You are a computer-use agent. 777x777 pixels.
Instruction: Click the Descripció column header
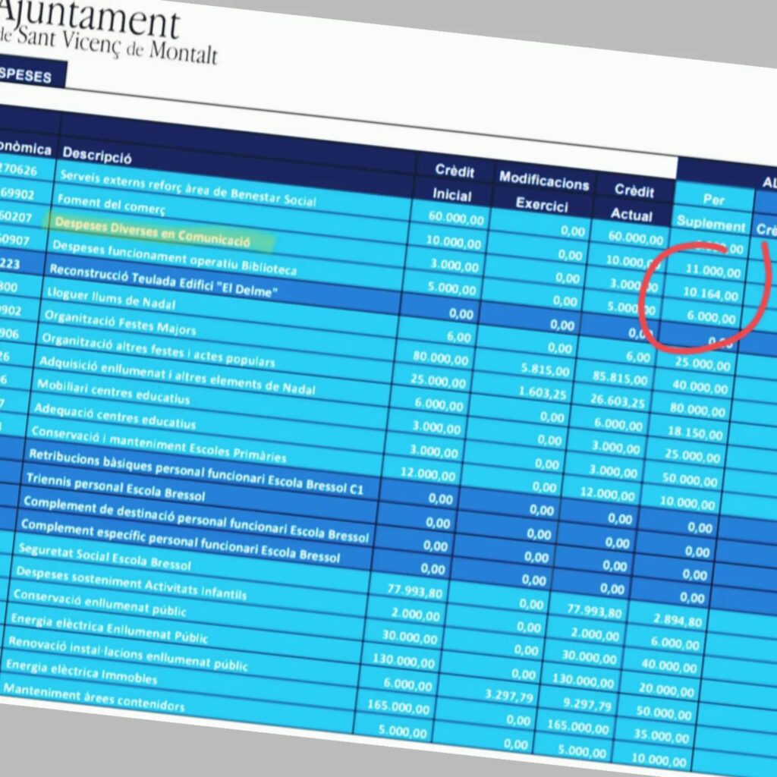pos(97,155)
